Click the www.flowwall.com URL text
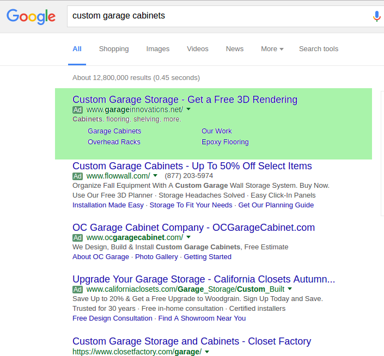Viewport: 384px width, 356px height. [x=118, y=176]
